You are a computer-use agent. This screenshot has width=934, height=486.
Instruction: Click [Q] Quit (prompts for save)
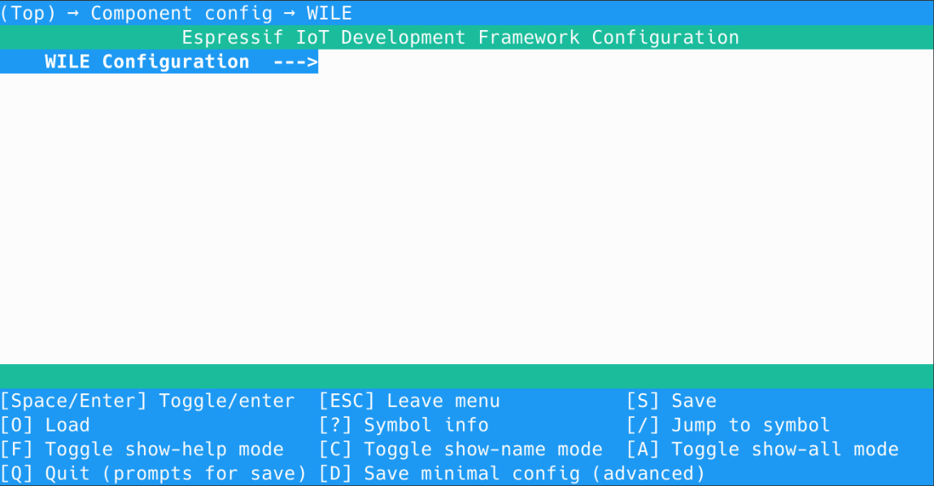(x=154, y=473)
